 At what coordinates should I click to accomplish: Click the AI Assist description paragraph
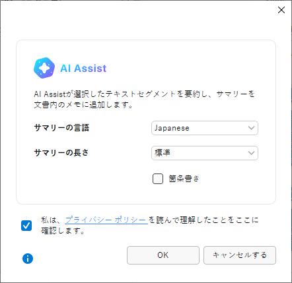(x=144, y=100)
